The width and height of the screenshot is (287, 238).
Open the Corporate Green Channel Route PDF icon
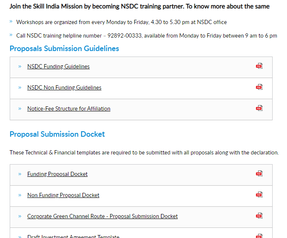259,216
